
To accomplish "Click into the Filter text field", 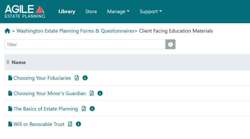I will pos(85,44).
